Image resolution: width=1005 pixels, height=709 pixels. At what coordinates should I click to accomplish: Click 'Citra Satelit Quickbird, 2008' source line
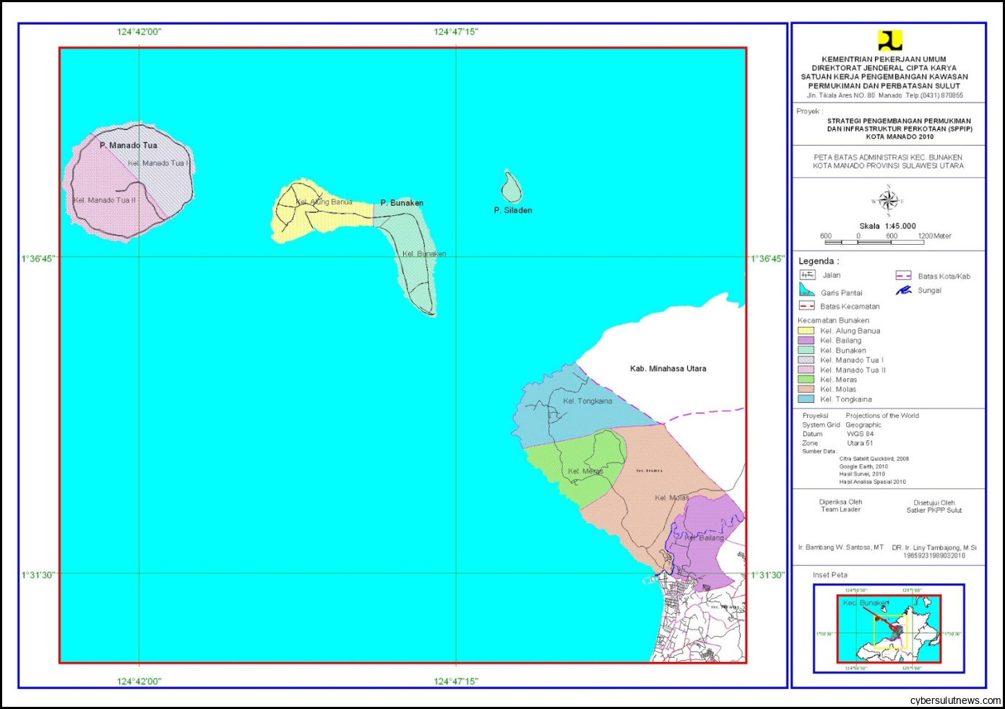click(874, 458)
